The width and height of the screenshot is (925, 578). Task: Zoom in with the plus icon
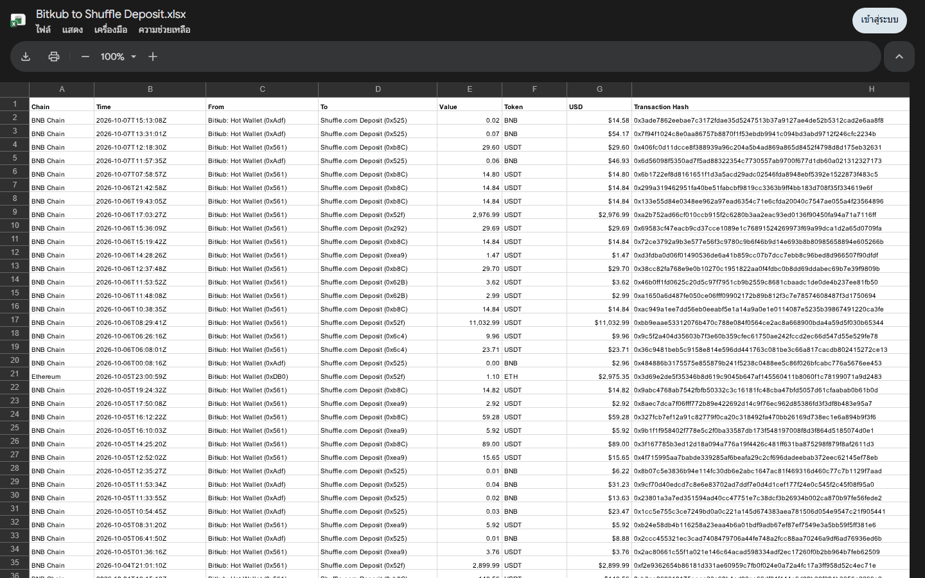[153, 57]
